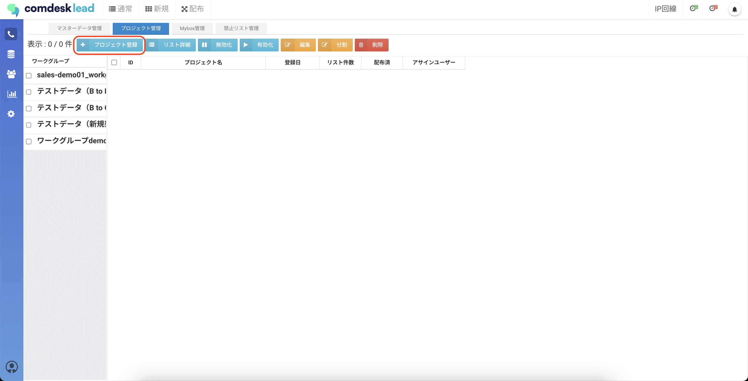This screenshot has width=748, height=381.
Task: Click the 削除 button label
Action: [x=377, y=45]
